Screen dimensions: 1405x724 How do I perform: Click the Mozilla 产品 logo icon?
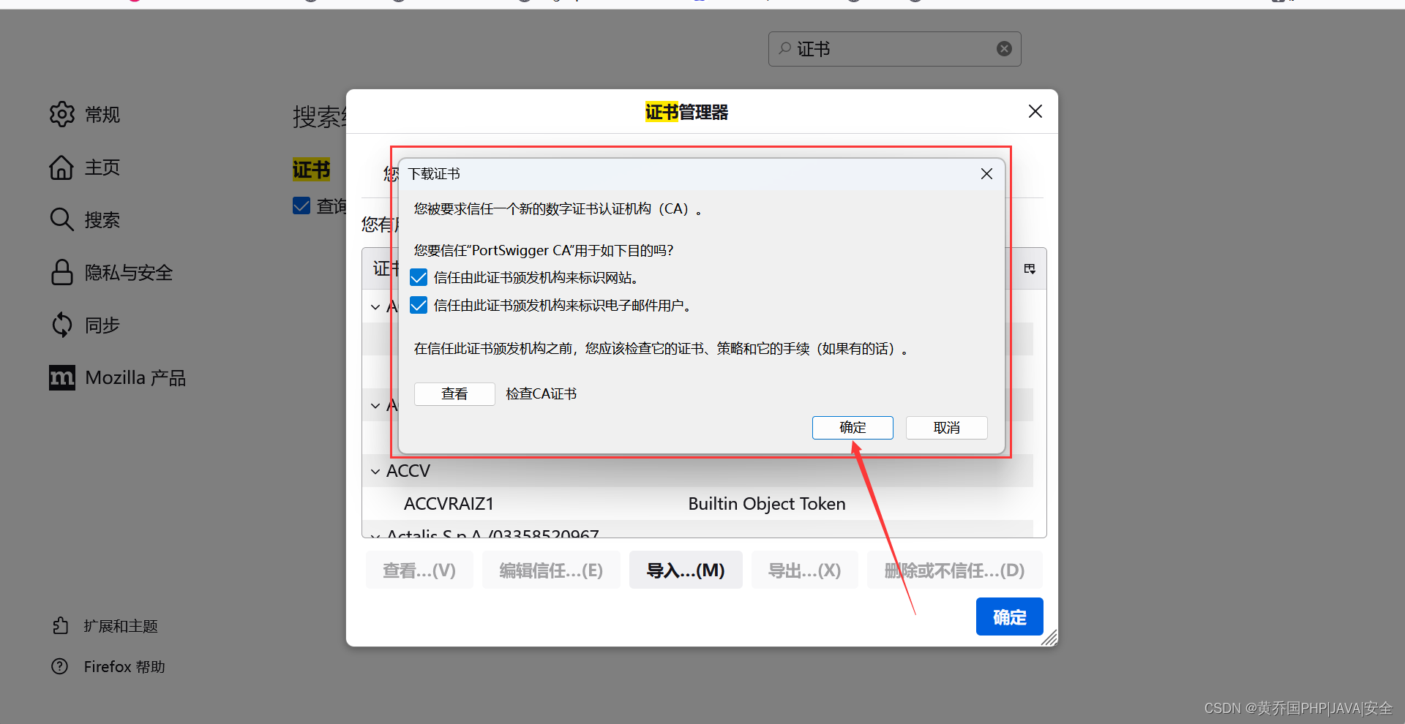coord(62,377)
